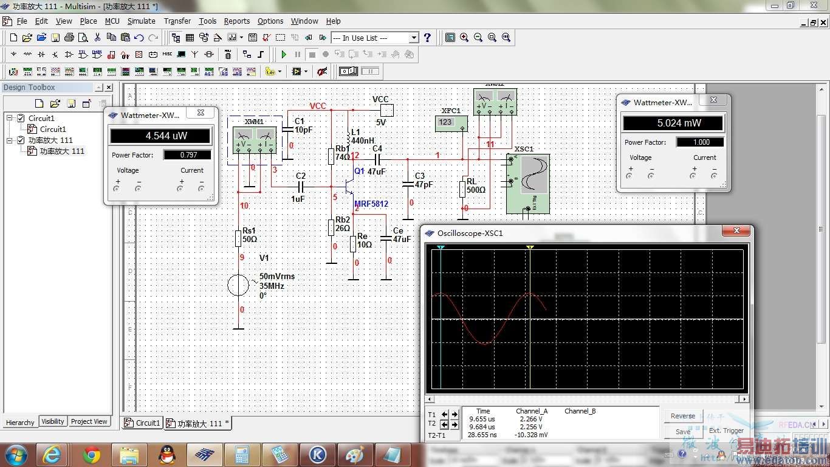Click the oscilloscope Save button
Screen dimensions: 830x467
click(682, 432)
